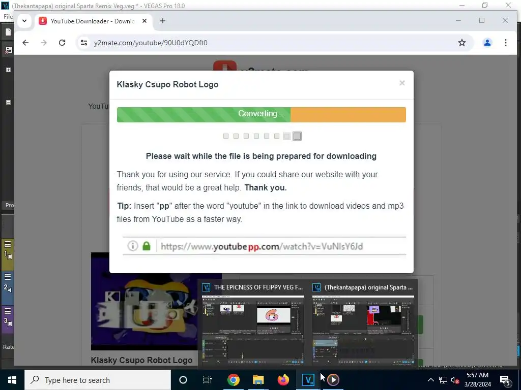Open Chrome three-dot menu
The image size is (521, 390).
[505, 43]
